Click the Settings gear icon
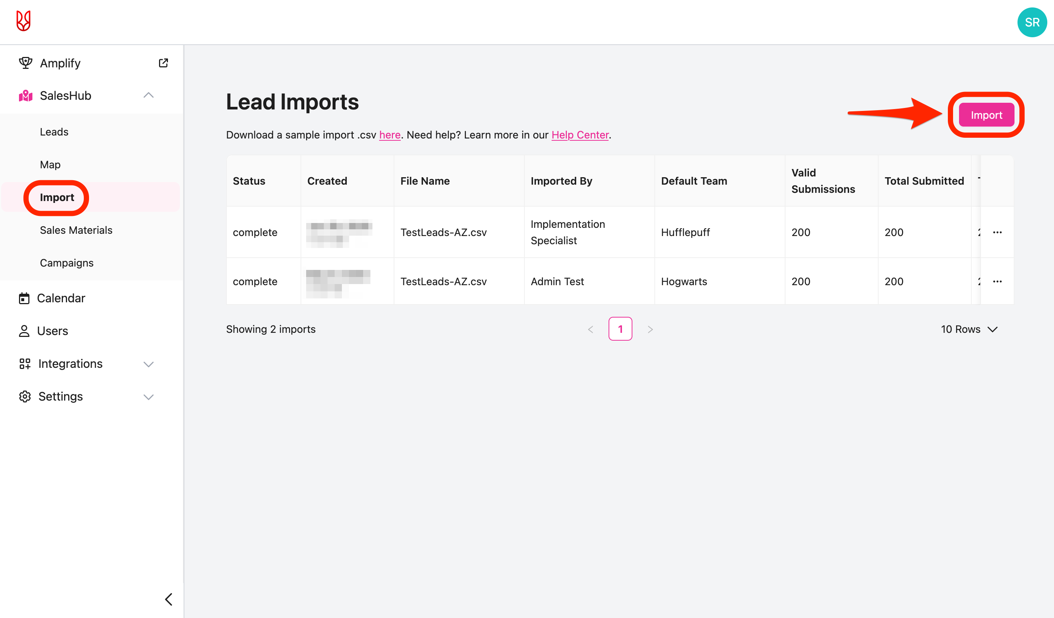The height and width of the screenshot is (618, 1054). (x=25, y=396)
